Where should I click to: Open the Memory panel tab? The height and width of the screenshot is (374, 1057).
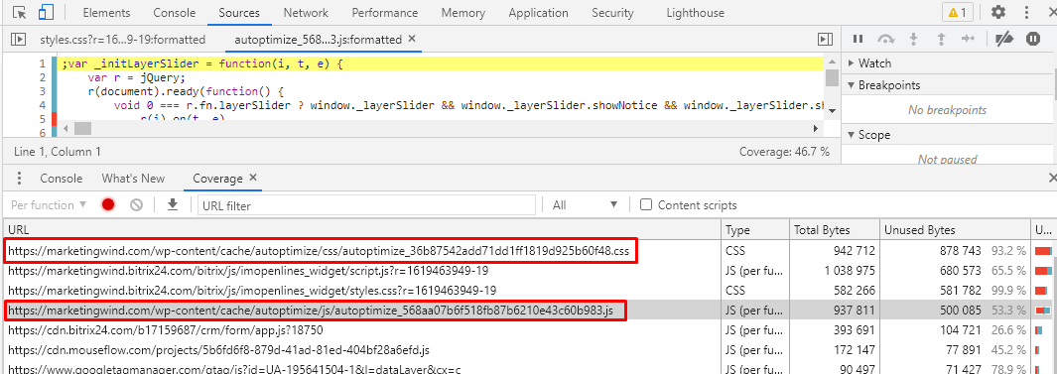pyautogui.click(x=463, y=13)
